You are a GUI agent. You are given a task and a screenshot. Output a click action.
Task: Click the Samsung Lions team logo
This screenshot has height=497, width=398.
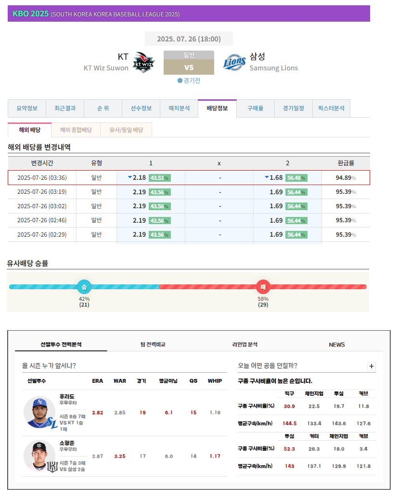pyautogui.click(x=234, y=62)
